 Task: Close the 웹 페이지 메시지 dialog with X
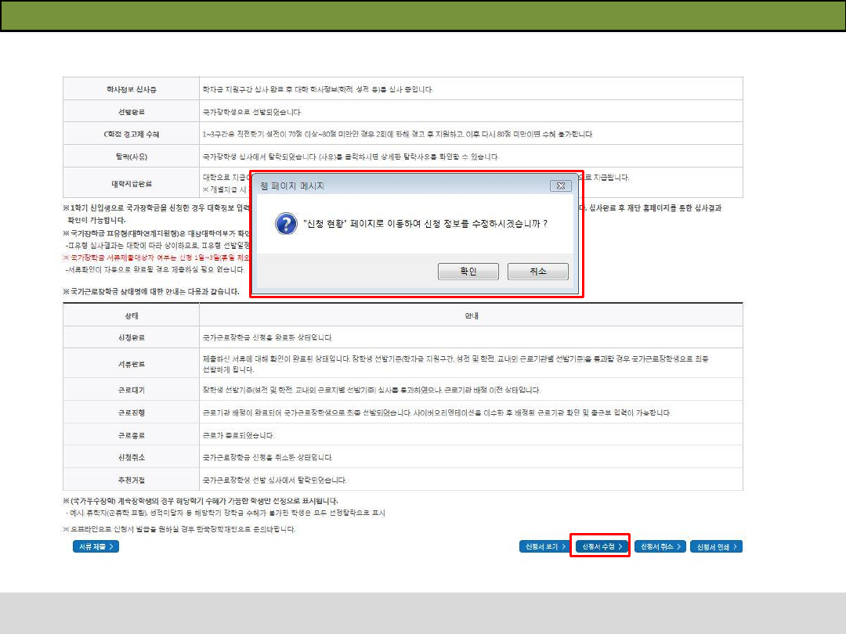[559, 186]
